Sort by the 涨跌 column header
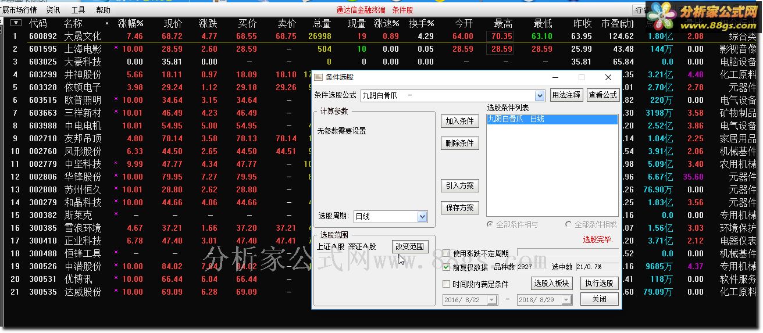This screenshot has width=763, height=333. click(208, 23)
